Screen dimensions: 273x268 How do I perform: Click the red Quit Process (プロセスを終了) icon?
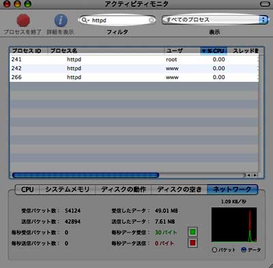pyautogui.click(x=23, y=20)
